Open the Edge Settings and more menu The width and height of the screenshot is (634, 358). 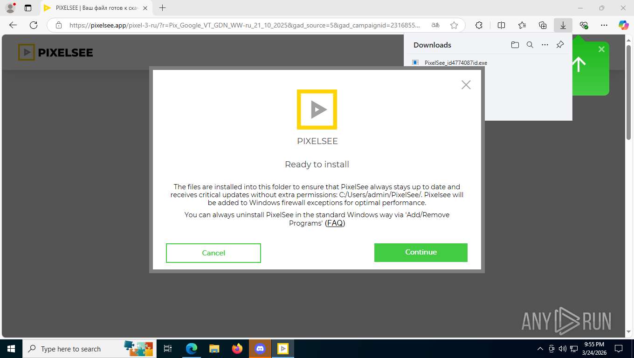(604, 25)
